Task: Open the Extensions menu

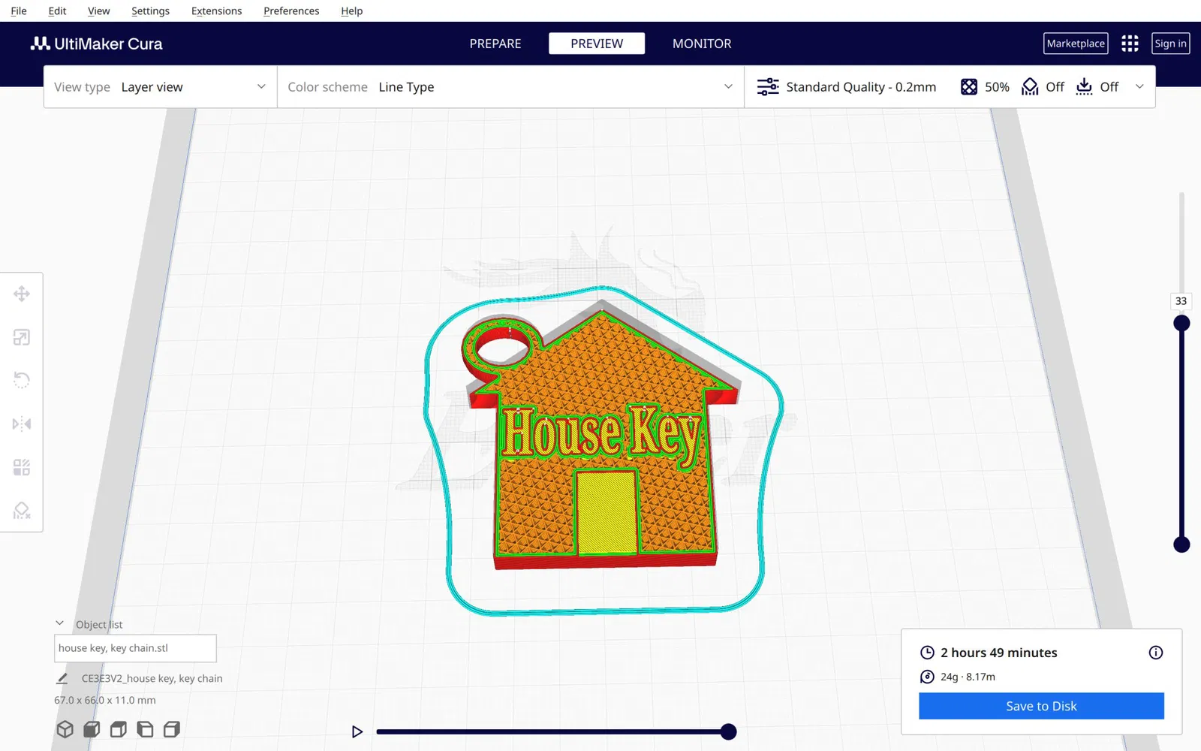Action: tap(216, 11)
